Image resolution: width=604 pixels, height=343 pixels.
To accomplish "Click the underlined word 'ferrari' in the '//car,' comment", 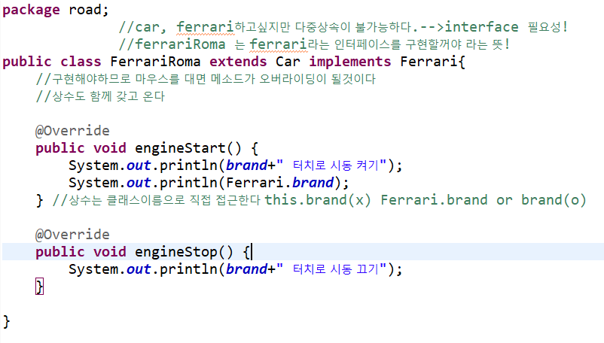I will click(206, 27).
